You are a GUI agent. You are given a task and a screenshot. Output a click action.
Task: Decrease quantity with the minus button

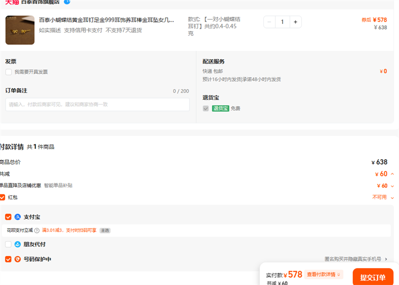click(269, 22)
